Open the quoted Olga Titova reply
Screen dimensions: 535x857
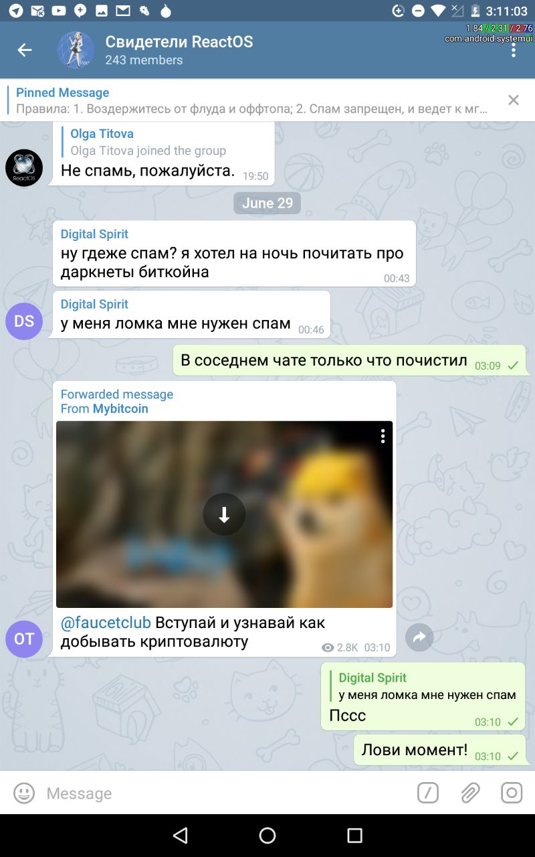[148, 142]
